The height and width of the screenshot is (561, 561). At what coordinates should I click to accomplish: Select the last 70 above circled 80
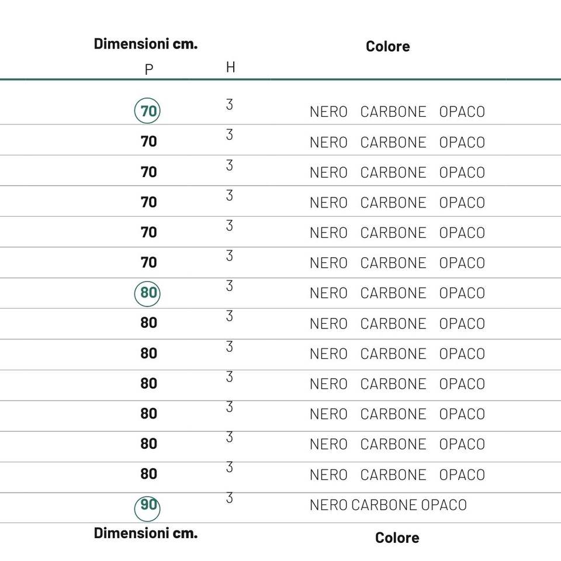(148, 262)
